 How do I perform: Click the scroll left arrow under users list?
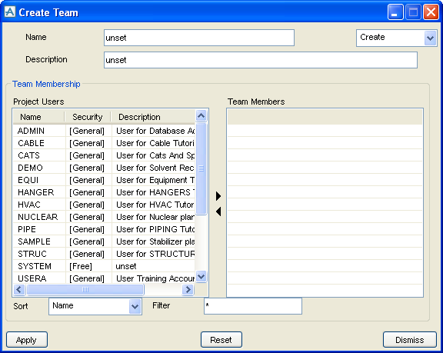19,289
